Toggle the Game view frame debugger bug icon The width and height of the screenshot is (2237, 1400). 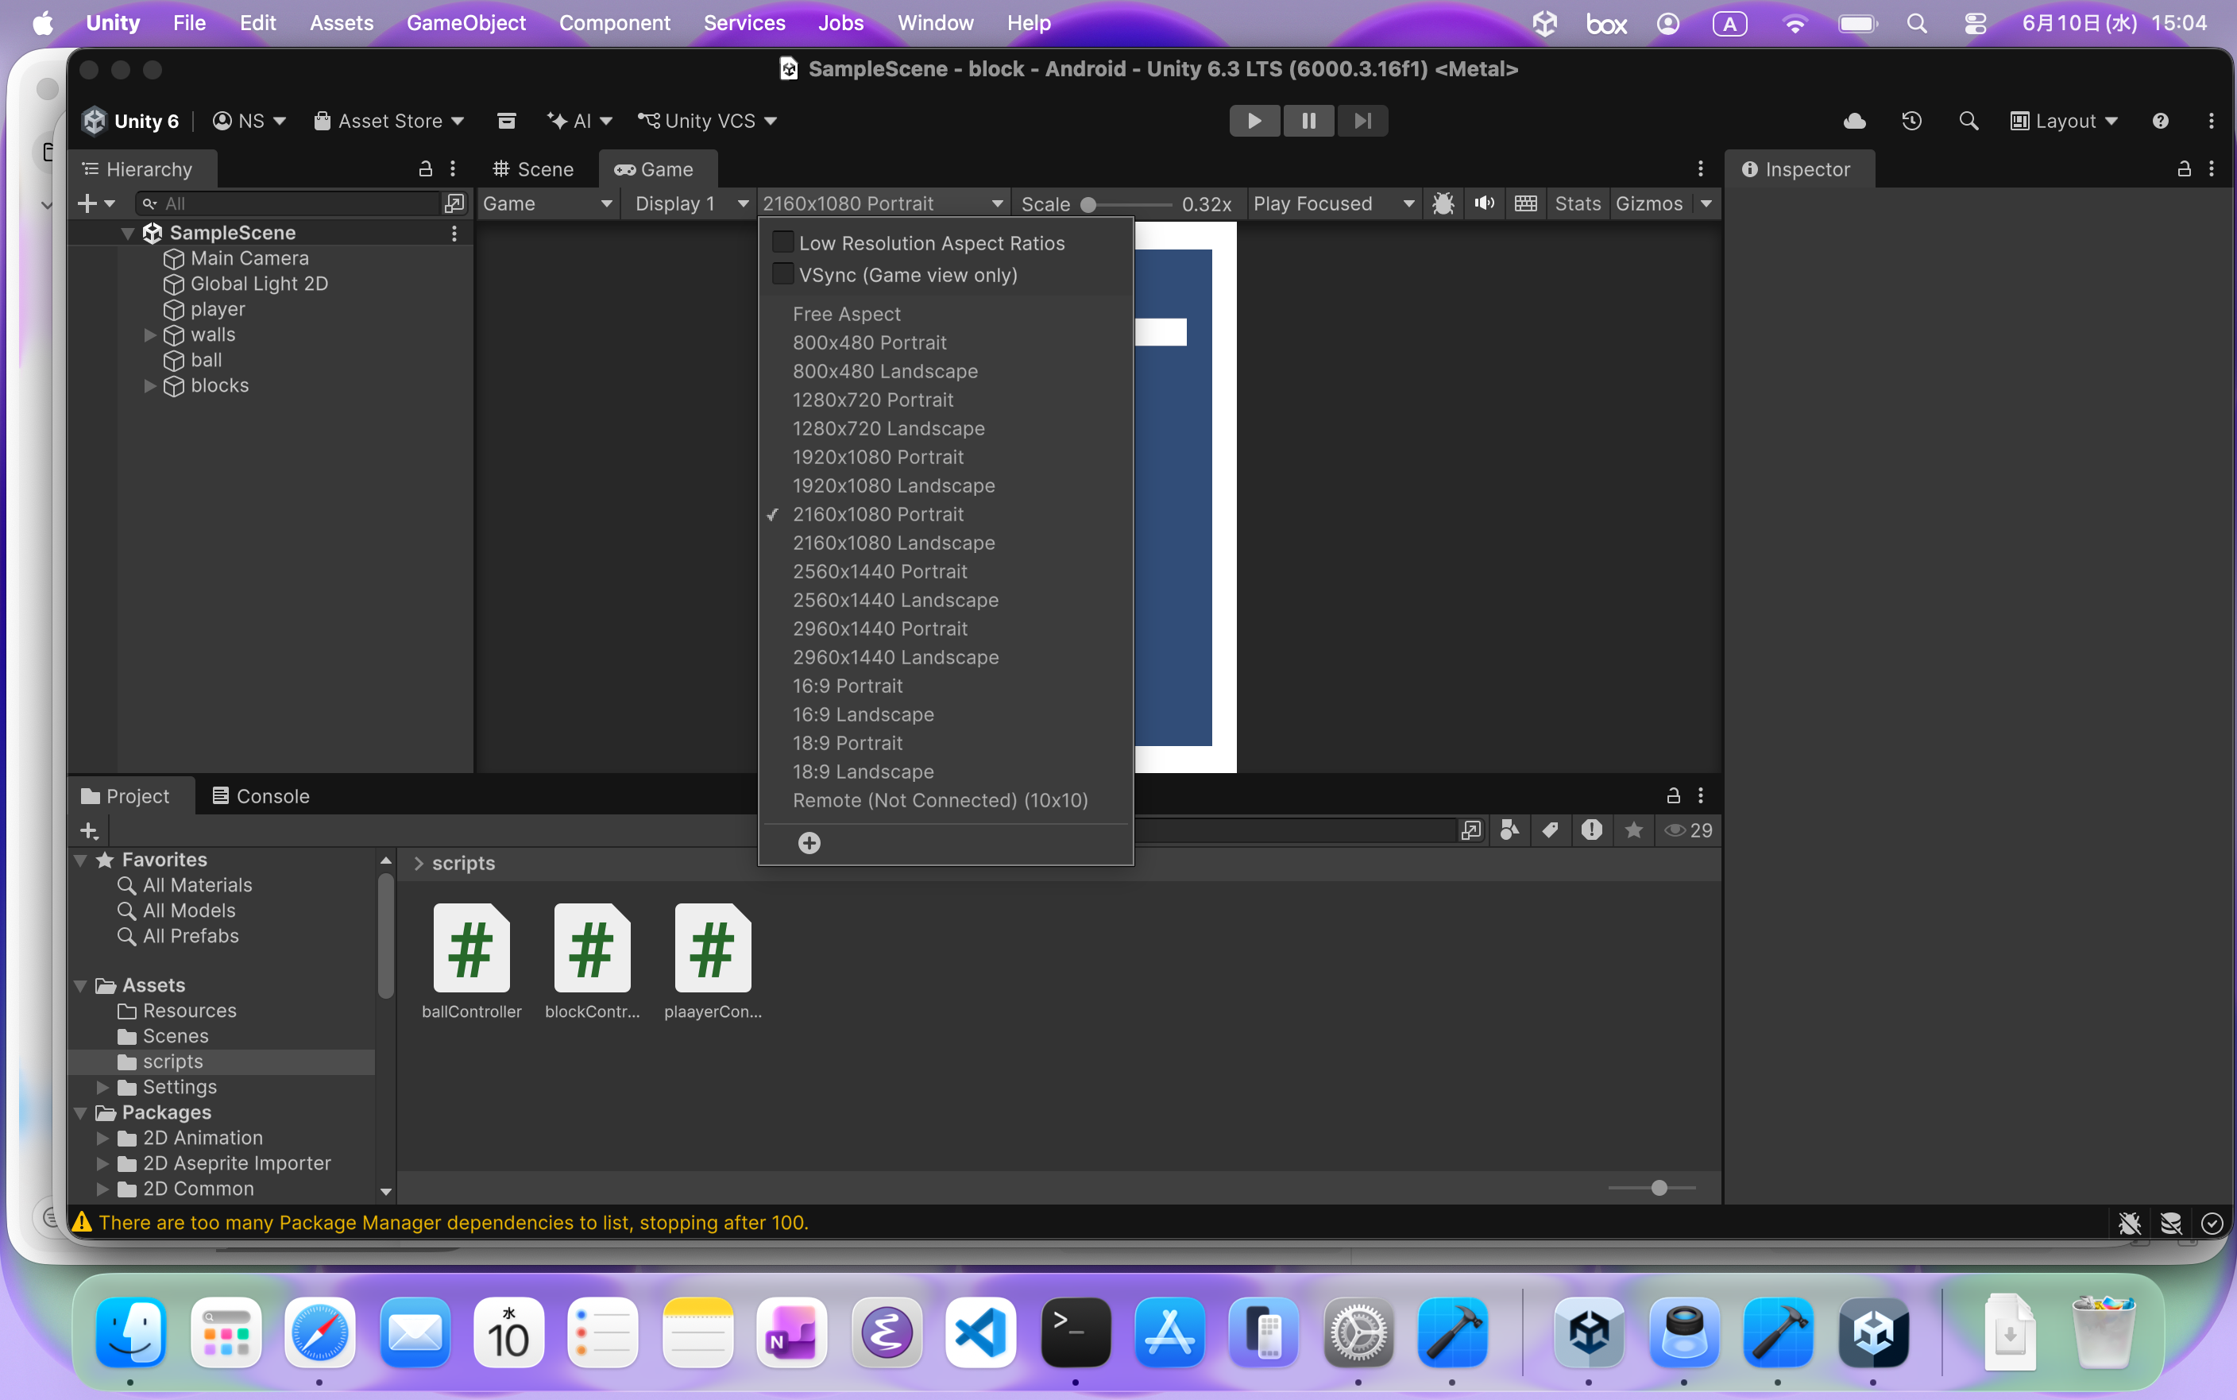click(1443, 203)
